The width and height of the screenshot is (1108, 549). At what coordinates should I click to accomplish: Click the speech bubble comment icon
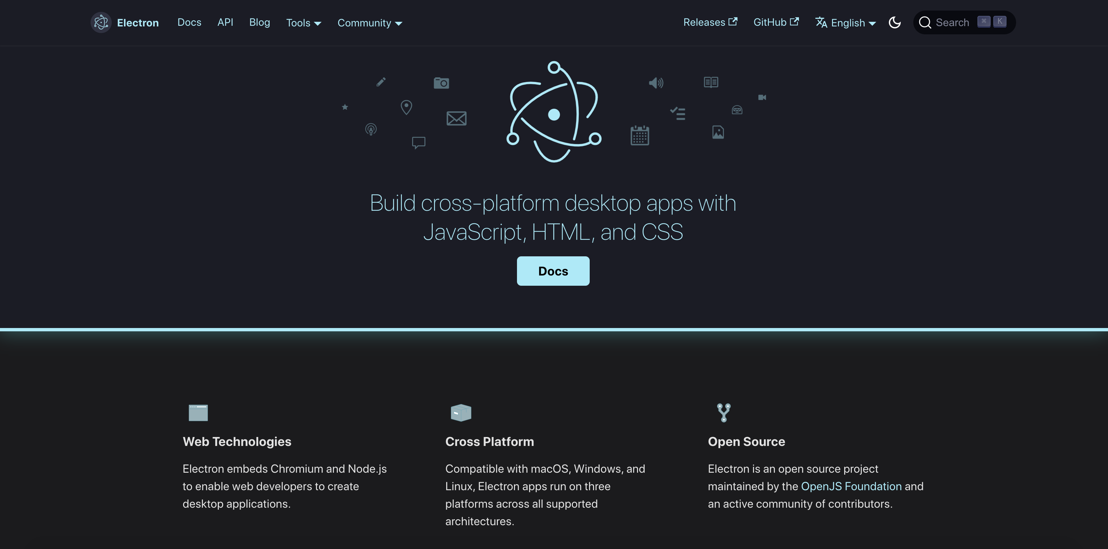coord(418,142)
